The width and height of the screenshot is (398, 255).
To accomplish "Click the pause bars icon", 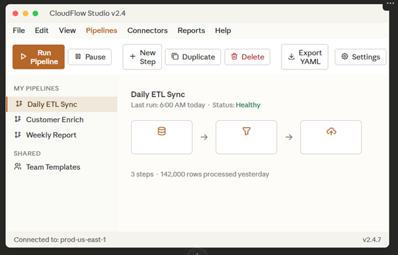I will (x=78, y=57).
